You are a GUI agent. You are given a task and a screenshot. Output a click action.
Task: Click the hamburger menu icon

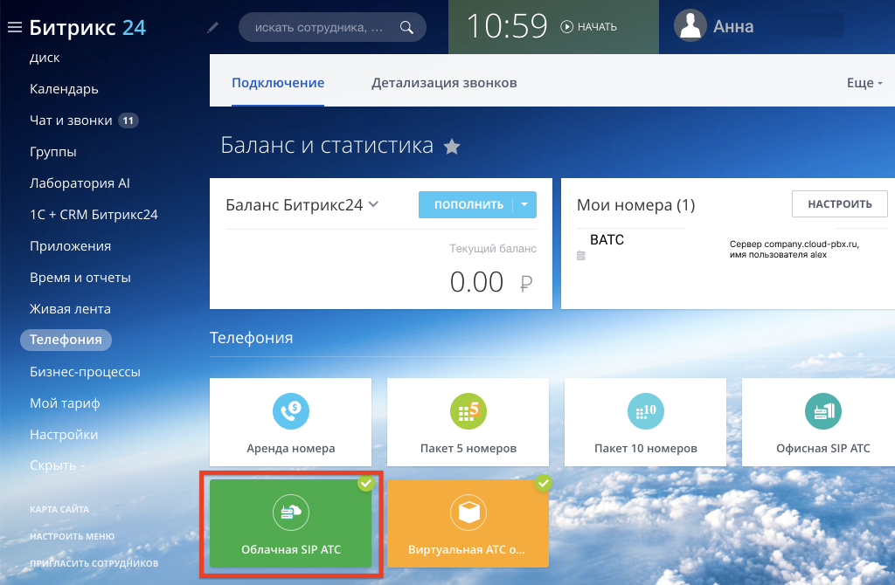coord(14,27)
